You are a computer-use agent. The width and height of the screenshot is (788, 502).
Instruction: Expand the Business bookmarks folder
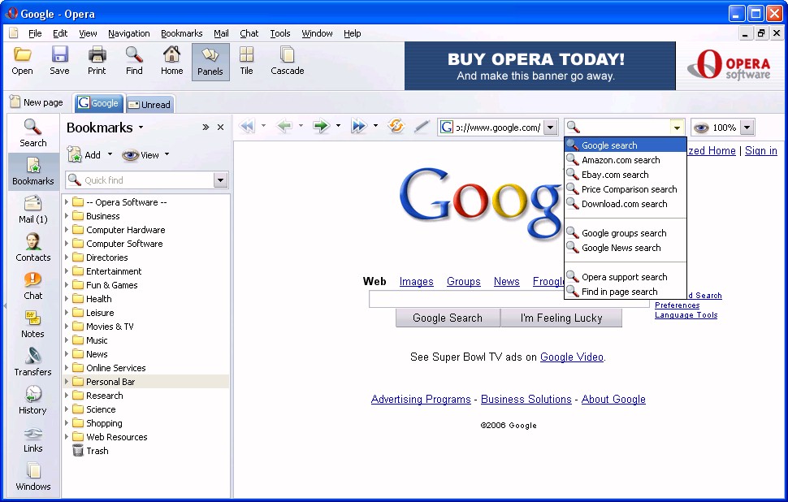pos(67,215)
